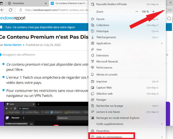This screenshot has height=139, width=173.
Task: Reload the page with the refresh button
Action: pos(11,10)
